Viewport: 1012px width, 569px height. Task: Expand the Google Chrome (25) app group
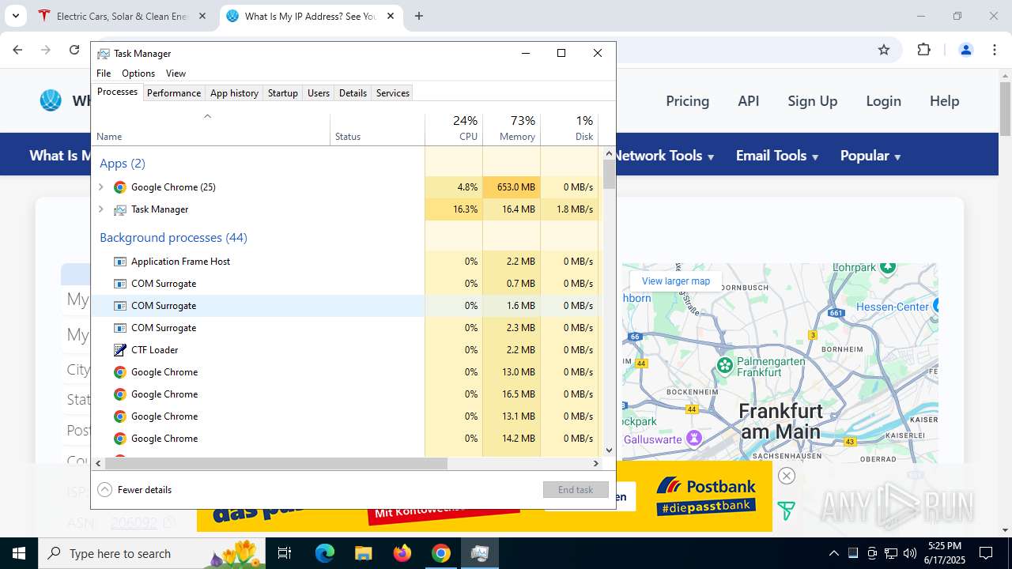tap(100, 187)
